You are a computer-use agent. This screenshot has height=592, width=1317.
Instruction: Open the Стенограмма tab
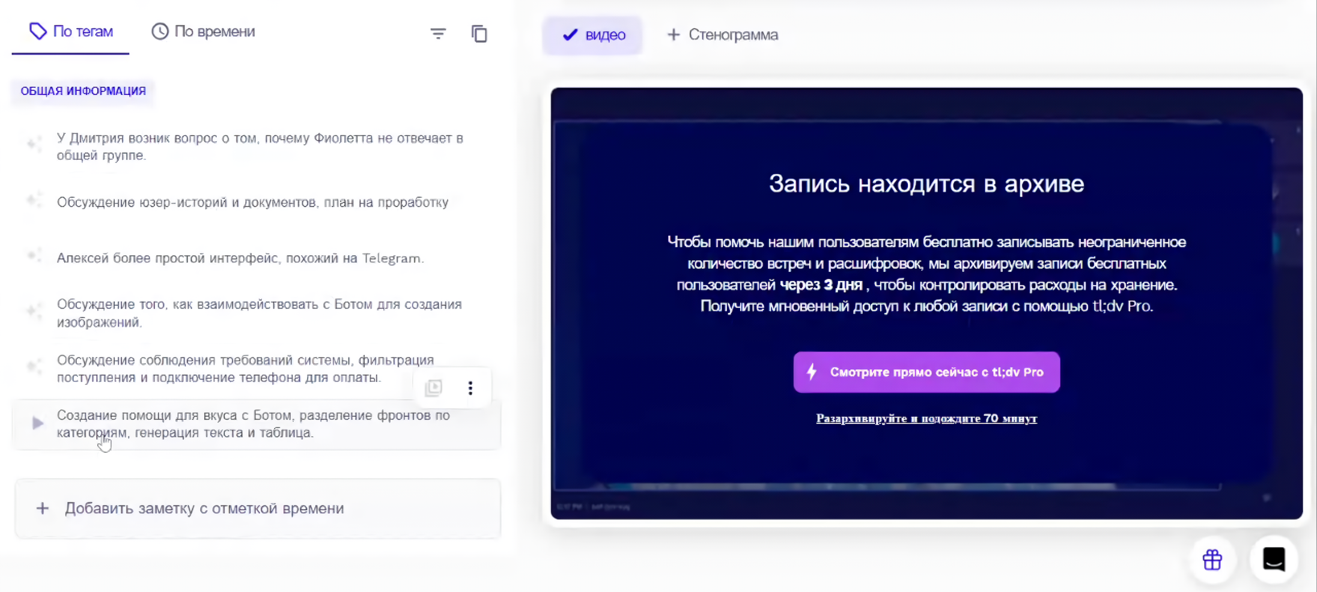pos(722,35)
